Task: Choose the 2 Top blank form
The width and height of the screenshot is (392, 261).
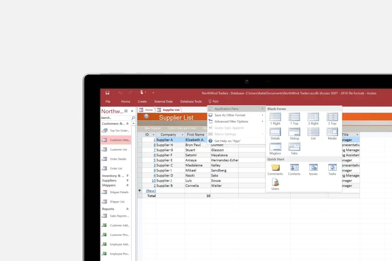Action: coord(332,119)
